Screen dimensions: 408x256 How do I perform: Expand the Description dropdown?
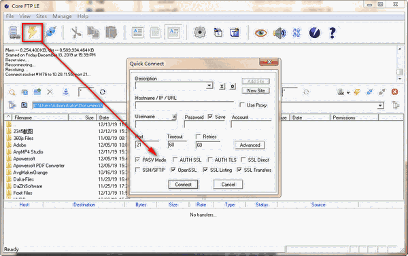pos(209,86)
